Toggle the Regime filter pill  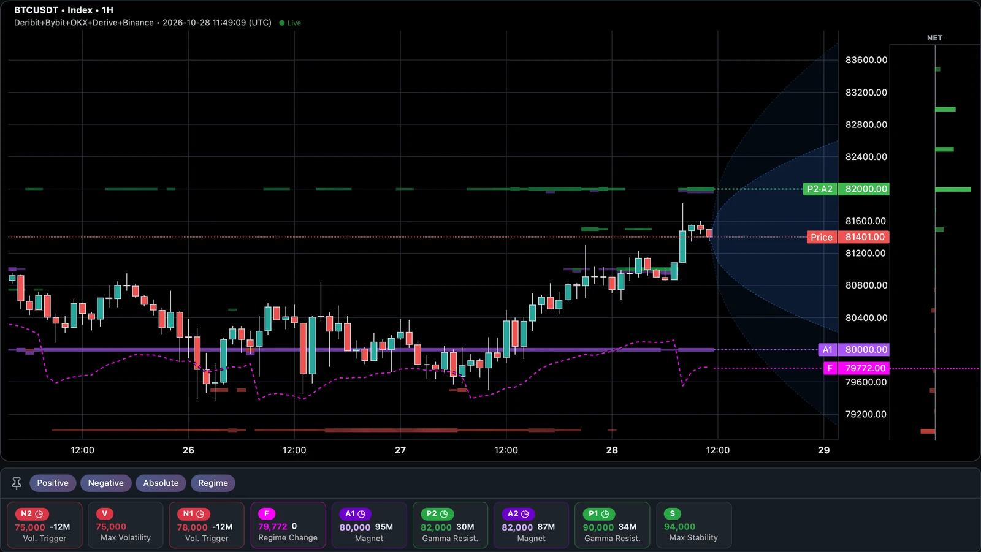[213, 483]
